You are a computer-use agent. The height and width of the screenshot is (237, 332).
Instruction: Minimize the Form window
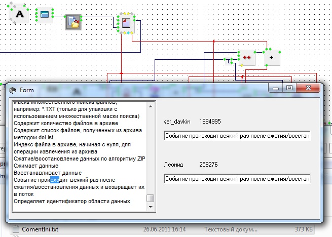click(276, 88)
